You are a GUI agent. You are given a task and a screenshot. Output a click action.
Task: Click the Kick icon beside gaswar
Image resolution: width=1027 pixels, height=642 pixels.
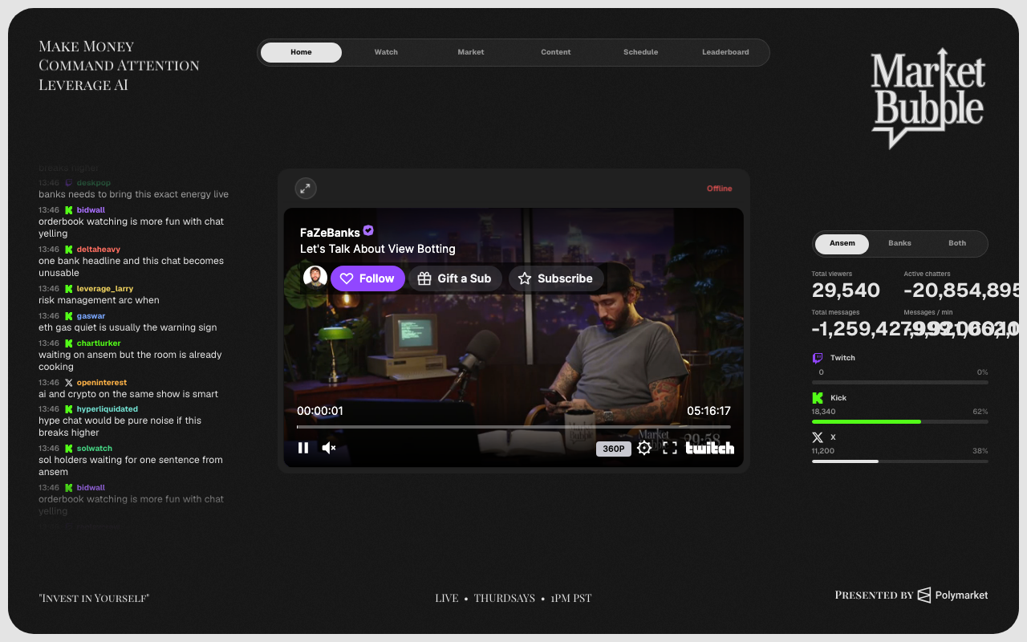tap(69, 316)
